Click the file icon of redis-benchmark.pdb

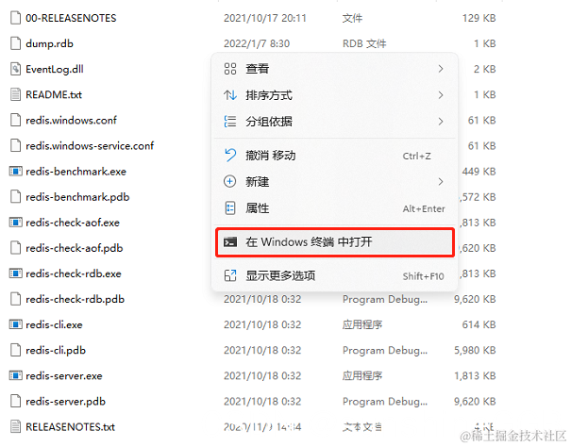tap(15, 196)
